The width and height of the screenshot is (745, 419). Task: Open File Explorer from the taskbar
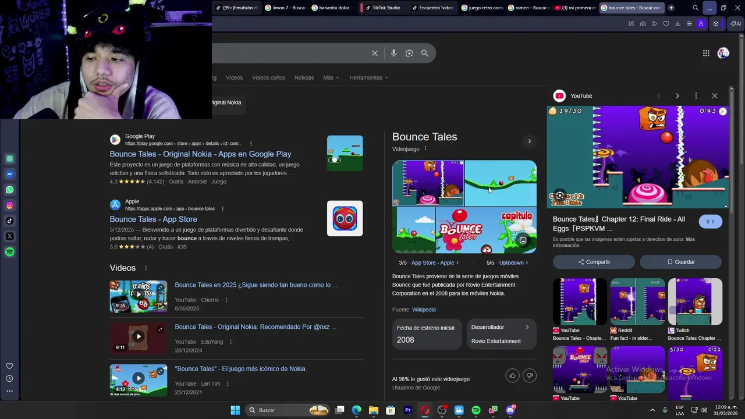tap(374, 410)
